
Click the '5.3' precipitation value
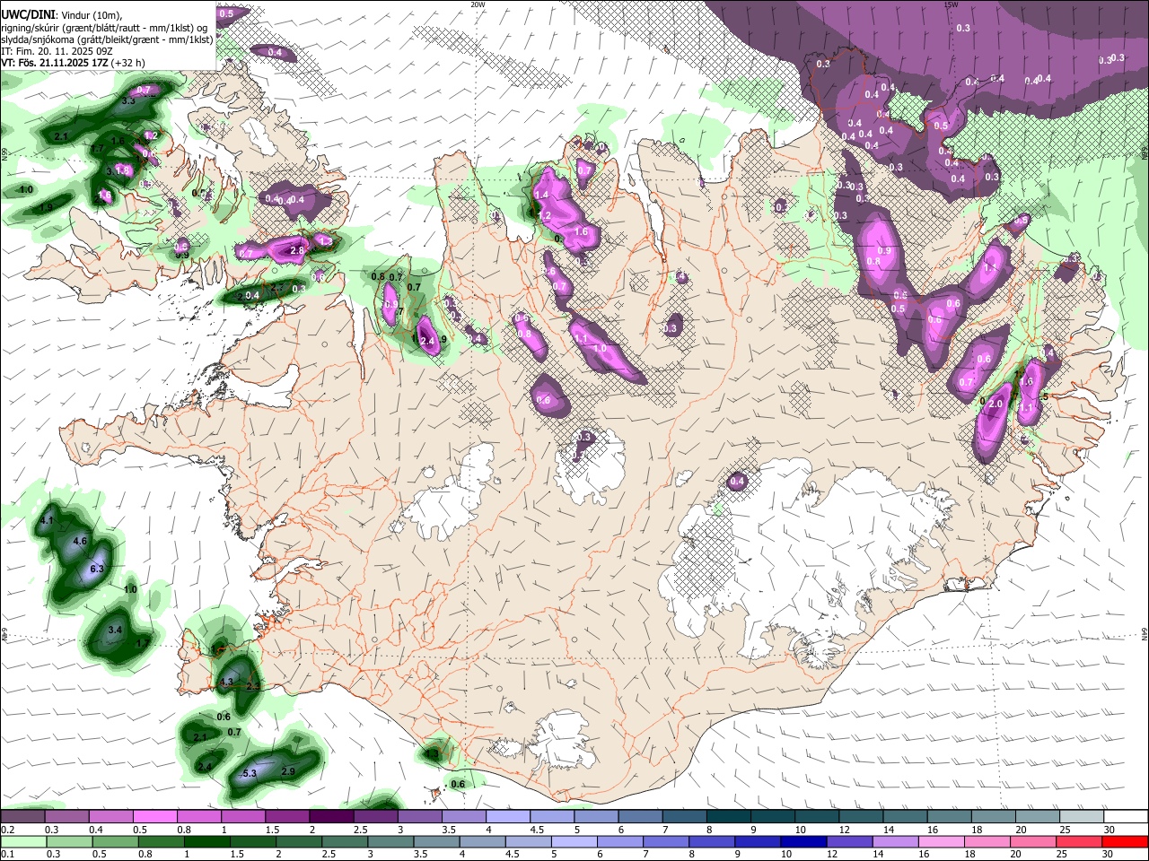pyautogui.click(x=250, y=773)
